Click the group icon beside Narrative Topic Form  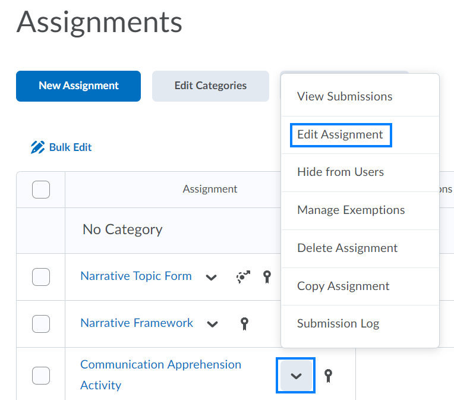pos(243,276)
